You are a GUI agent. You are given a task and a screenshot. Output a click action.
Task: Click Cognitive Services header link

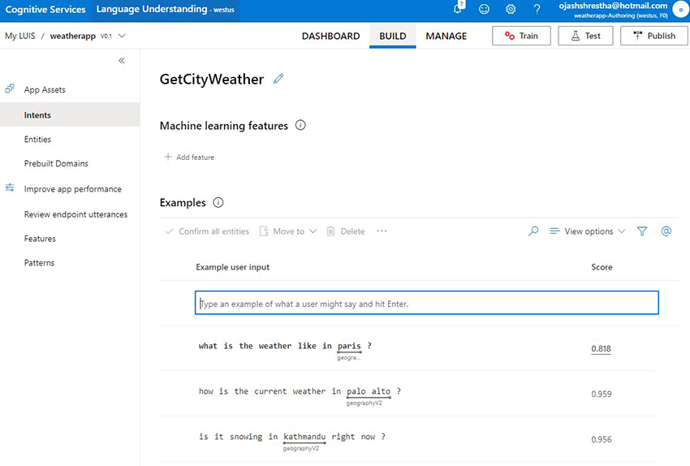point(45,9)
